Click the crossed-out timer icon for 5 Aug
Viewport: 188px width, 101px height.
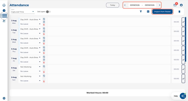[x=44, y=38]
